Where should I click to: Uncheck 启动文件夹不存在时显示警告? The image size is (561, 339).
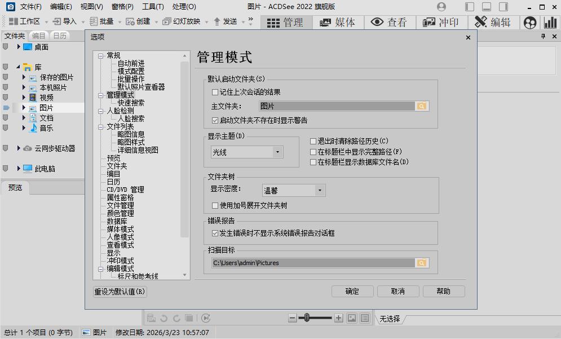click(215, 120)
